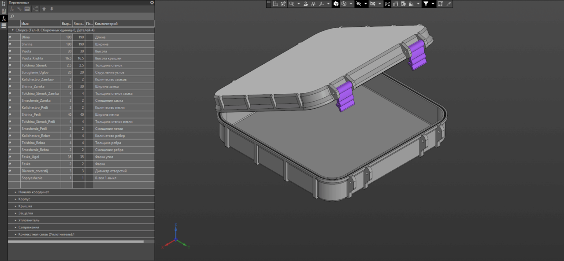This screenshot has height=261, width=564.
Task: Collapse the Сборка variables group
Action: click(x=13, y=30)
